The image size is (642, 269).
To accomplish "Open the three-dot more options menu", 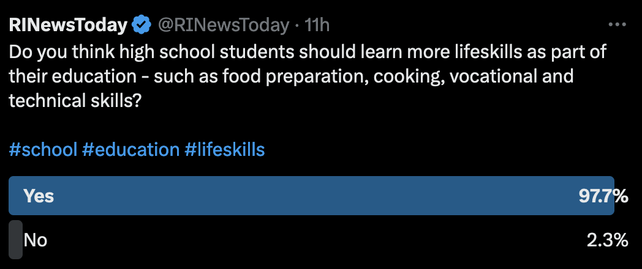I will 617,25.
